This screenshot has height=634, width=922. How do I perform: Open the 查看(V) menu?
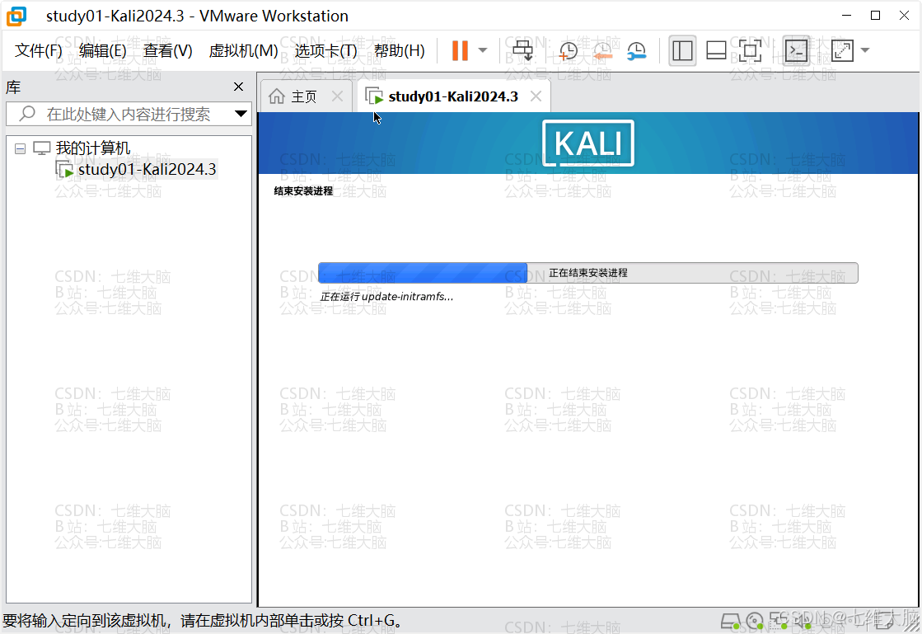pyautogui.click(x=167, y=51)
